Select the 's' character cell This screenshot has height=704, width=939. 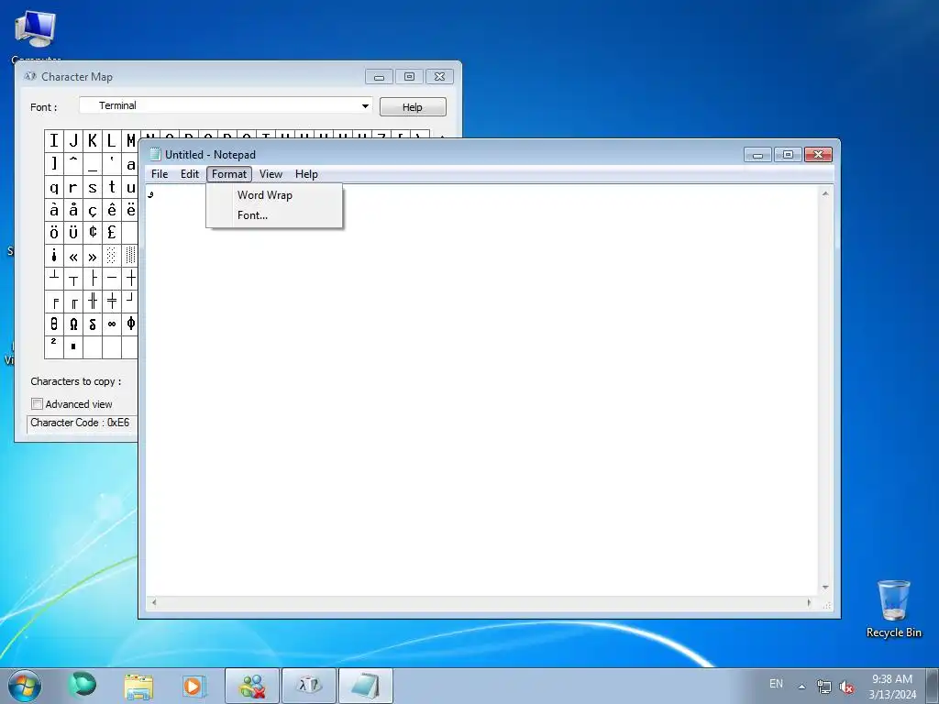(93, 187)
